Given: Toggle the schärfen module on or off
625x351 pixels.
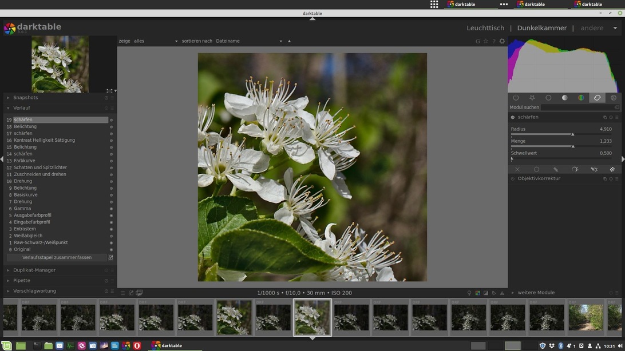Looking at the screenshot, I should [513, 117].
